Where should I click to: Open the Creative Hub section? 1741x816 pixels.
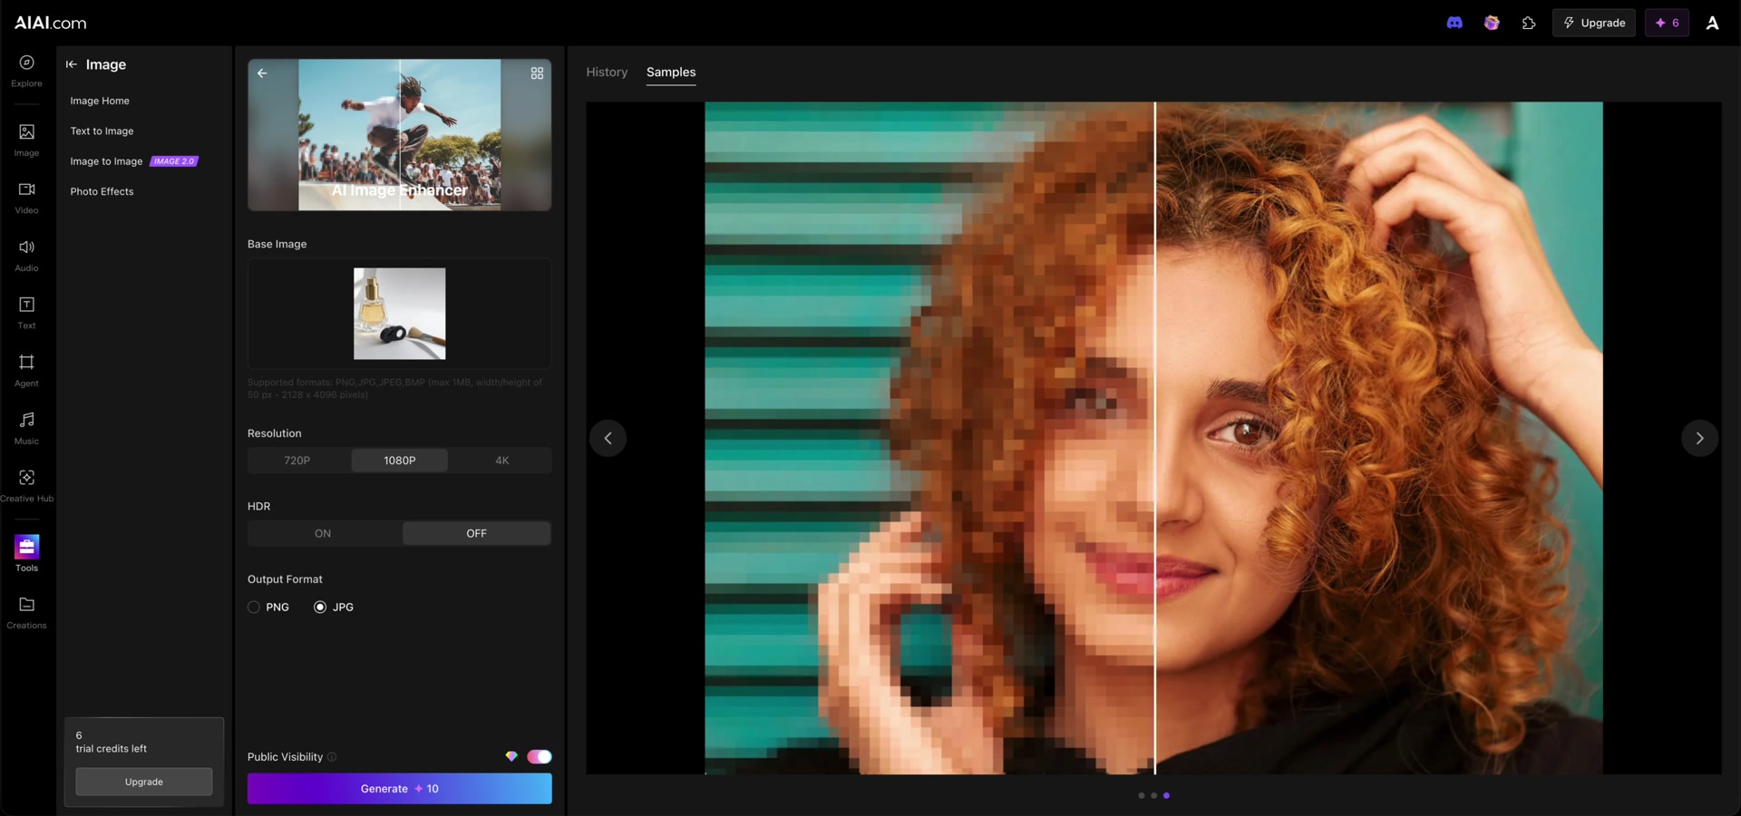(x=26, y=486)
